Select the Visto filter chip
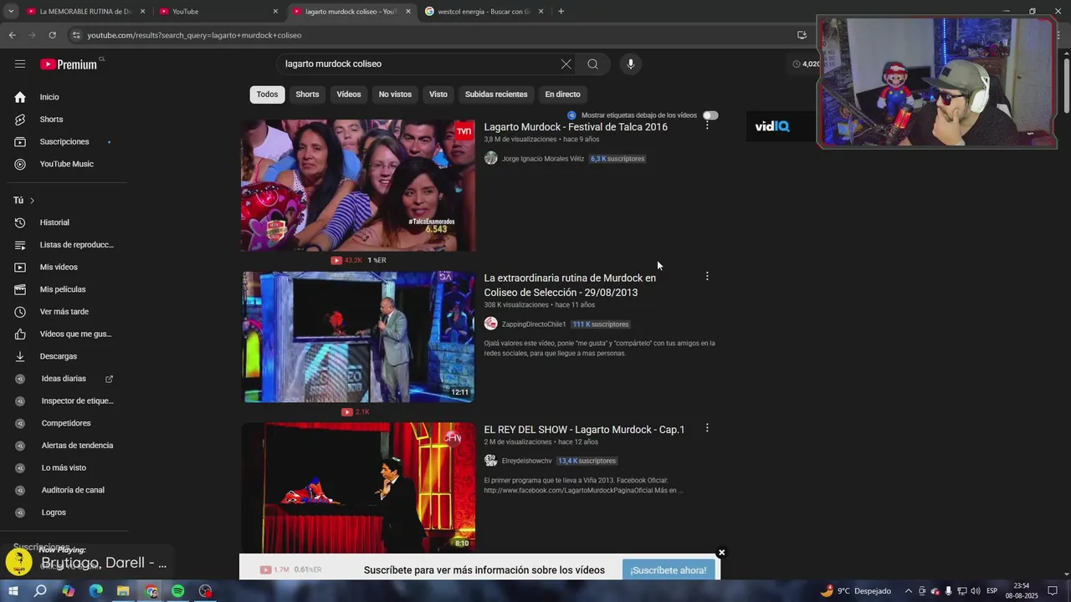The height and width of the screenshot is (602, 1071). [438, 94]
